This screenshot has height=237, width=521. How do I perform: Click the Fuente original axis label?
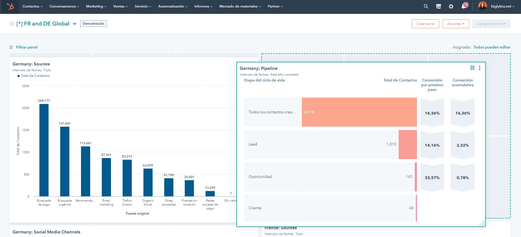tap(137, 213)
